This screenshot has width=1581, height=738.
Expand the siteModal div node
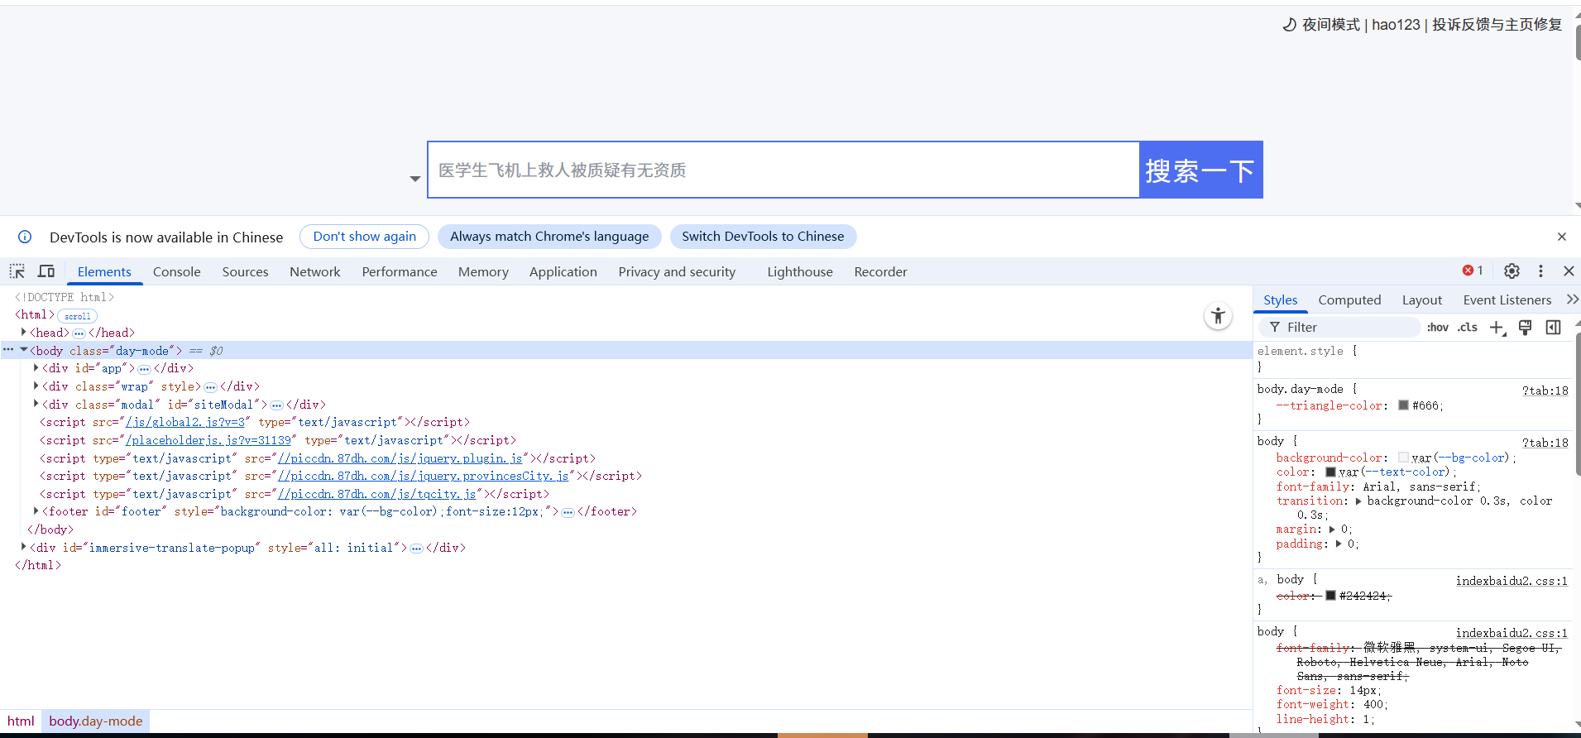point(36,404)
